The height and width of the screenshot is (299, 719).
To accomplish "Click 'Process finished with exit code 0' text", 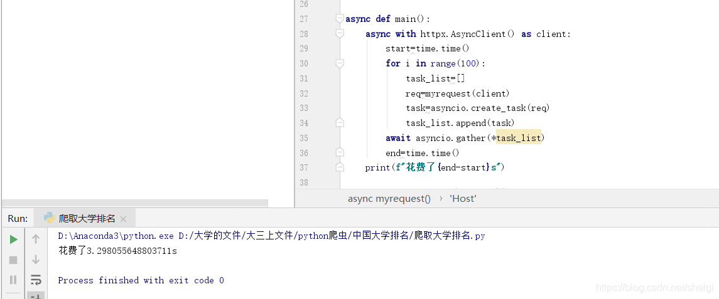I will click(x=141, y=280).
